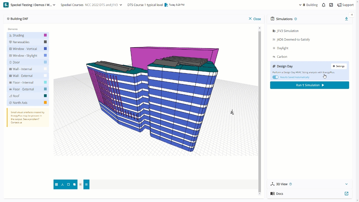Toggle Roof element visibility in legend
The width and height of the screenshot is (359, 202).
[x=28, y=96]
